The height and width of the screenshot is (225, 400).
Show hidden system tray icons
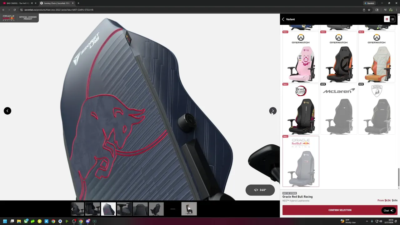coord(367,221)
